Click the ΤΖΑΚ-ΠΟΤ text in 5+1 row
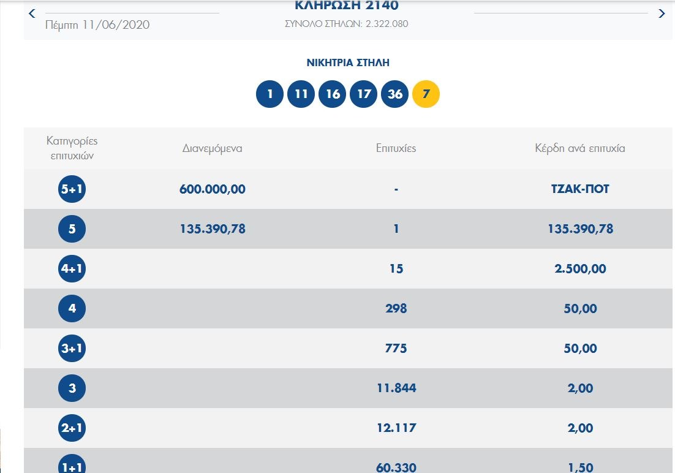 tap(580, 189)
